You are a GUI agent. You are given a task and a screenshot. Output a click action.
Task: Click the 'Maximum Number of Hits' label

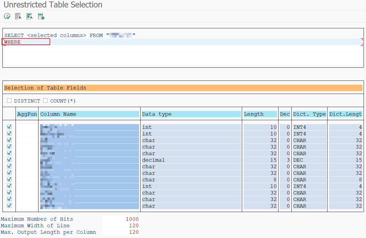37,219
